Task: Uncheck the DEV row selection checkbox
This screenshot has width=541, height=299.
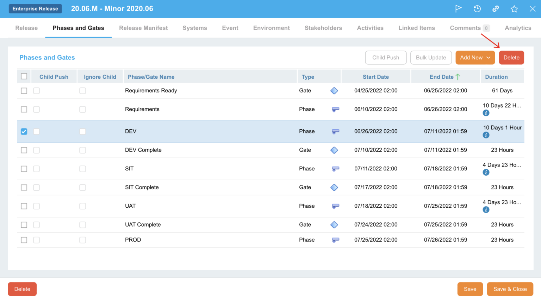Action: [x=24, y=131]
